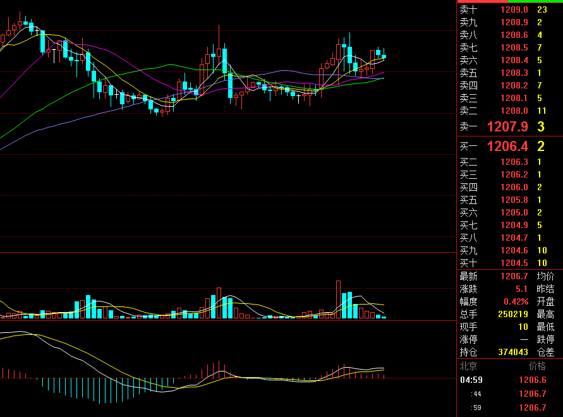Click the 涨跌 value 5.1
The image size is (563, 417).
coord(521,289)
